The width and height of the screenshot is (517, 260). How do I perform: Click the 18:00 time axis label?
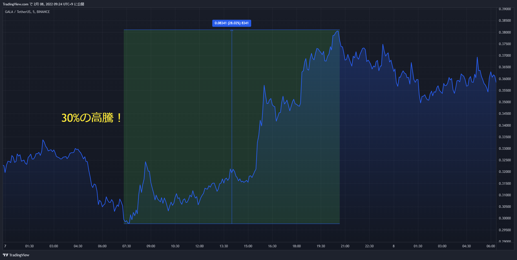coord(297,246)
